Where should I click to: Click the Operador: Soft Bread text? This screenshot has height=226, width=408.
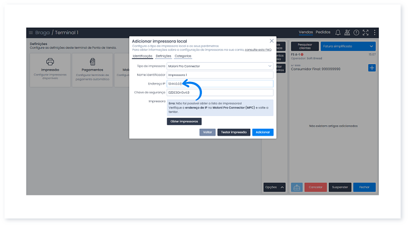pos(307,59)
